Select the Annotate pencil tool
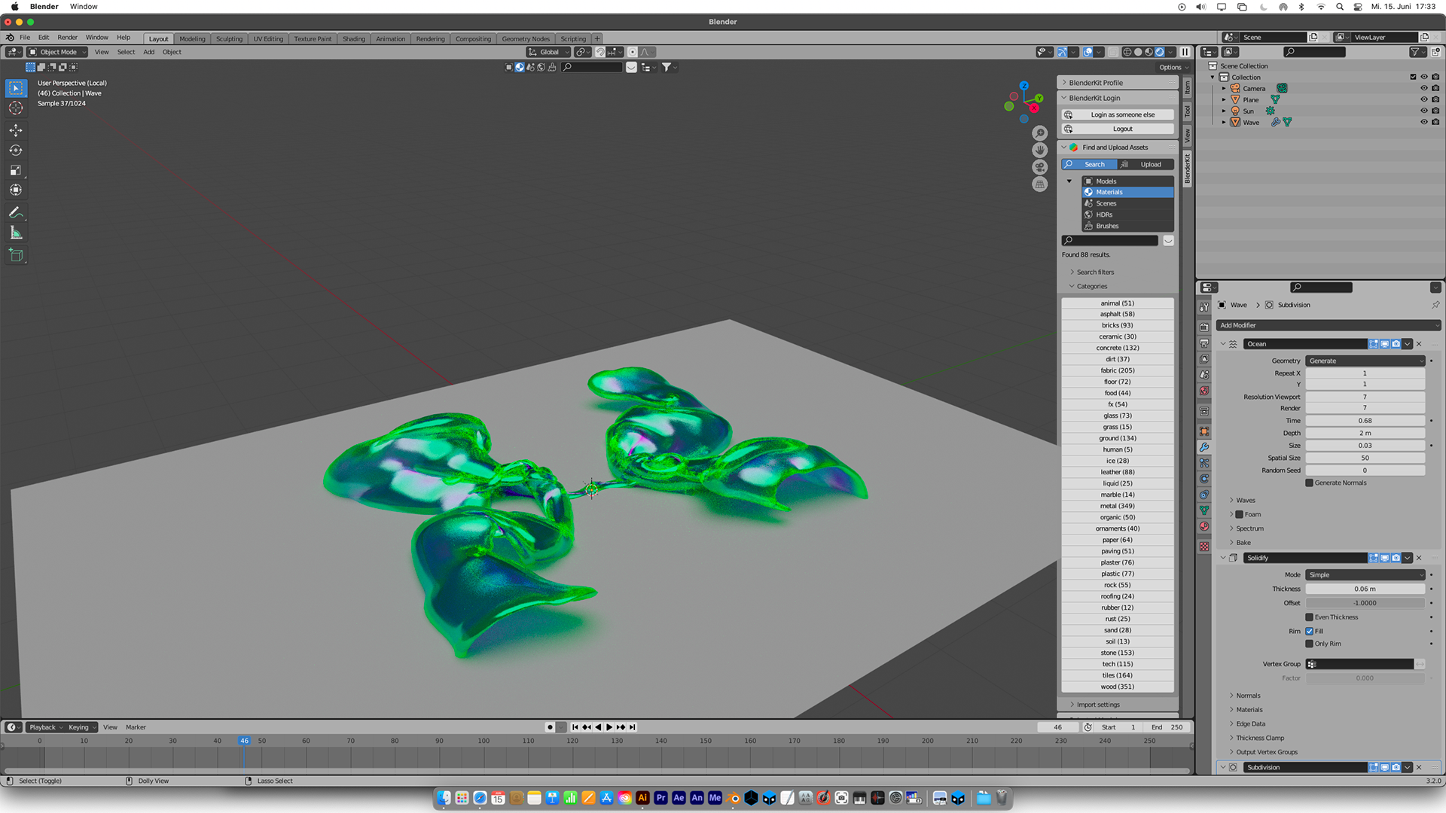 [x=16, y=213]
